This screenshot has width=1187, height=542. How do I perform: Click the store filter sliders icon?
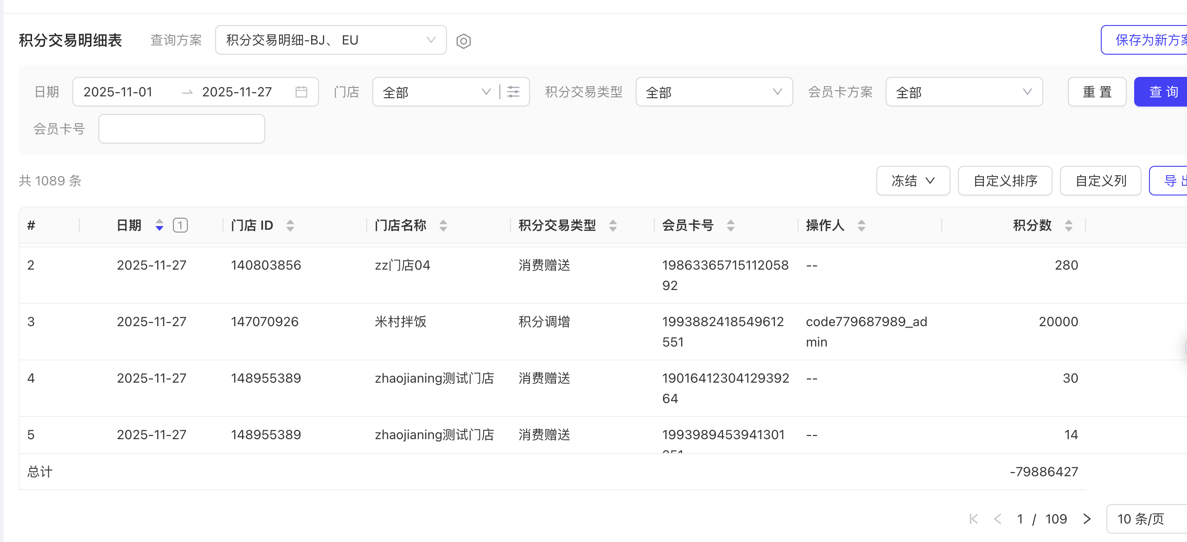coord(513,92)
